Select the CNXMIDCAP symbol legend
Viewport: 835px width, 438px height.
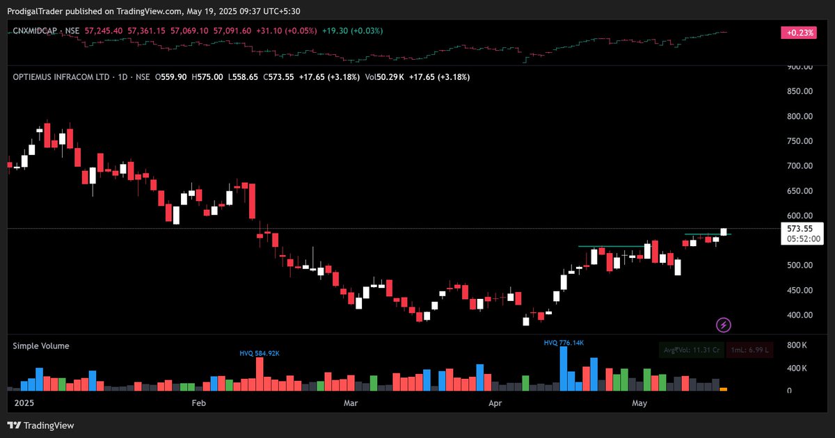(46, 31)
